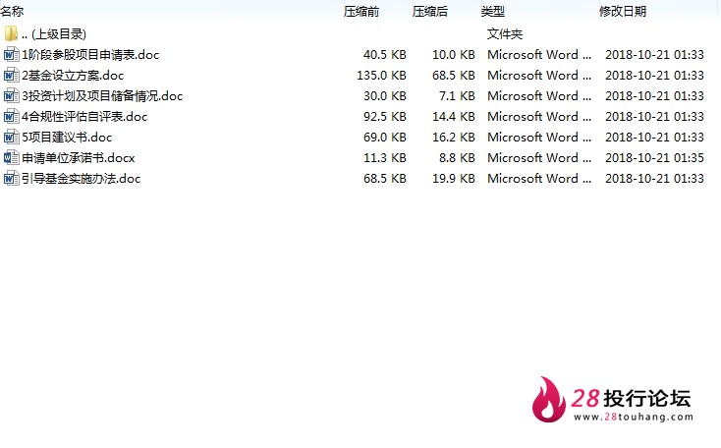Click Word icon for 5项目建议书.doc
This screenshot has width=721, height=448.
[11, 138]
